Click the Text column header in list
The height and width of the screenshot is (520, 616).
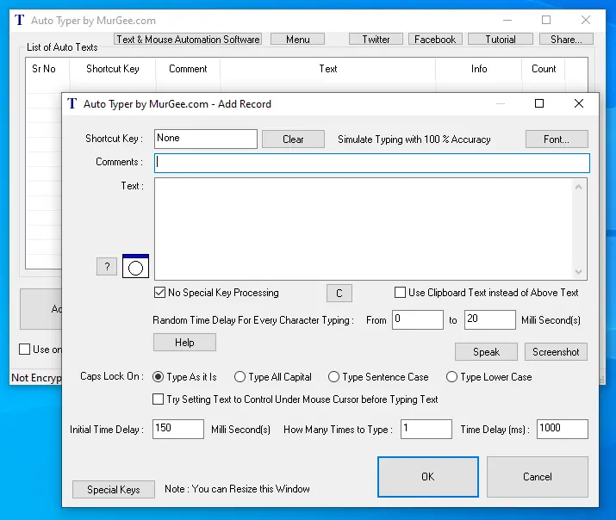[x=328, y=69]
